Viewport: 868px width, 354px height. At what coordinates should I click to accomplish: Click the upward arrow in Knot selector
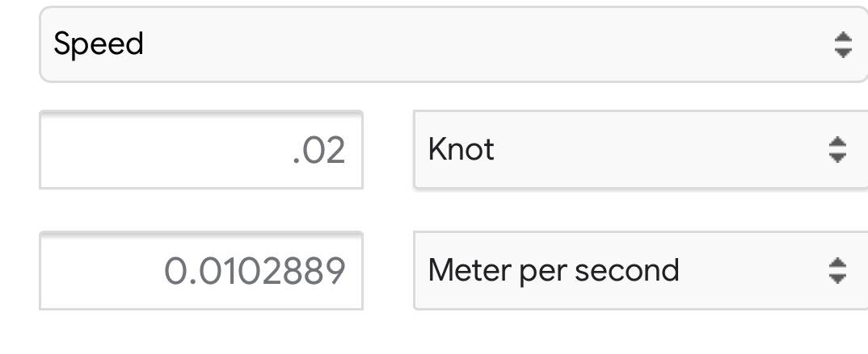click(838, 142)
